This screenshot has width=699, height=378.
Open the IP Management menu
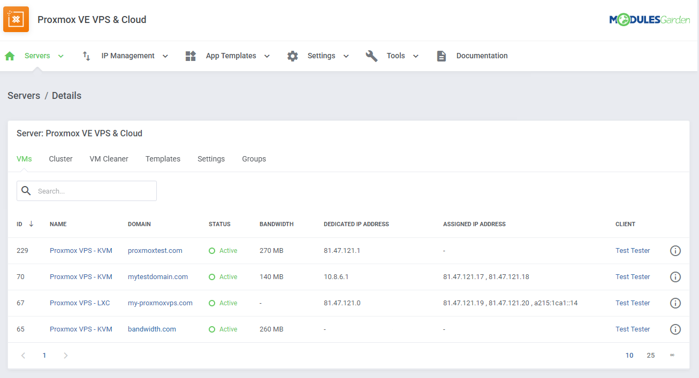click(x=128, y=56)
